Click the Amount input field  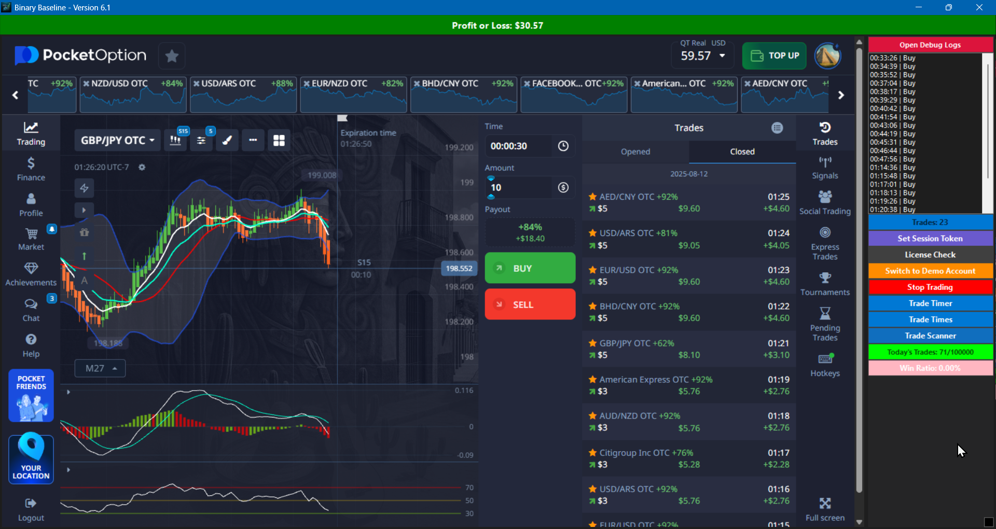pos(519,188)
